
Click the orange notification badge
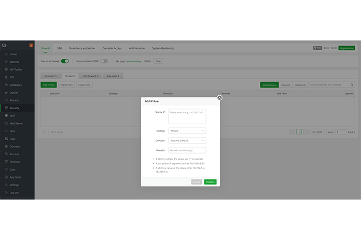point(31,46)
